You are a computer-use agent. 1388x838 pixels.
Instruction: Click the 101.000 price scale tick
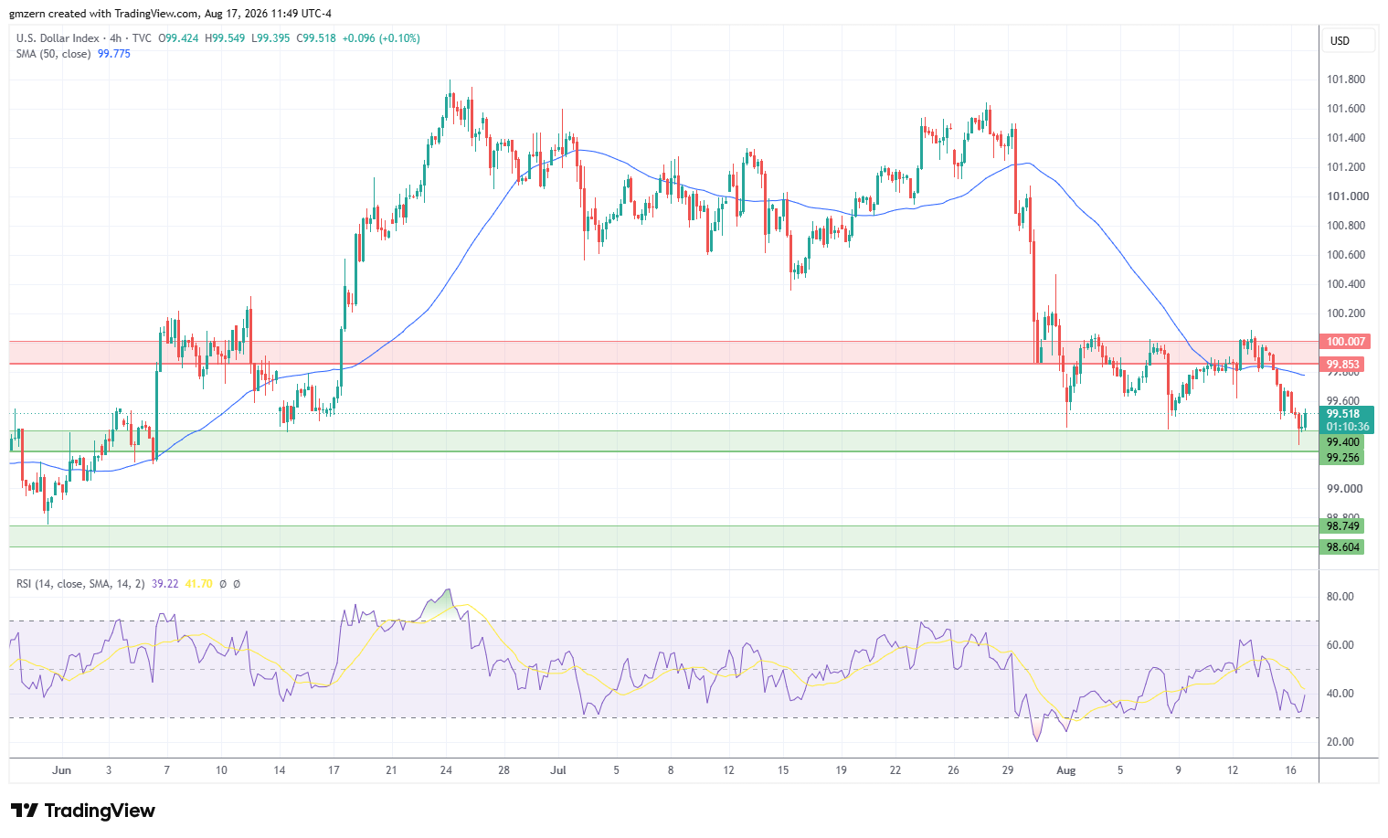[1348, 196]
